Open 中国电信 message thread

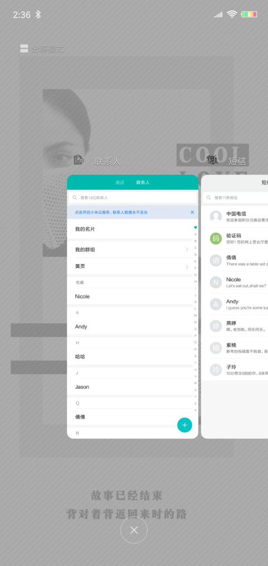click(235, 217)
